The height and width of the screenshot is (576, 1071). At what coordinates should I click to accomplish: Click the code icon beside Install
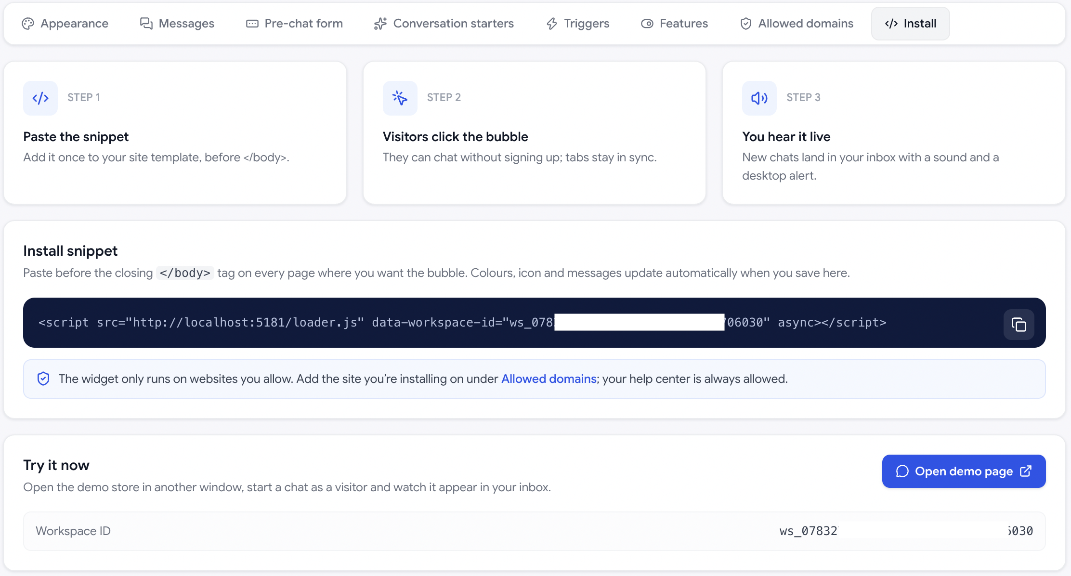tap(891, 24)
